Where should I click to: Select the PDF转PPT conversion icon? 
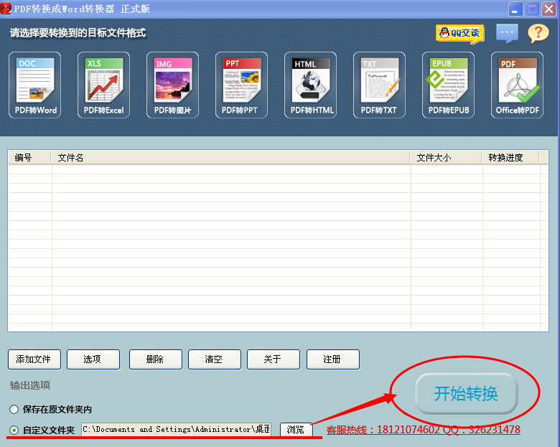coord(241,85)
